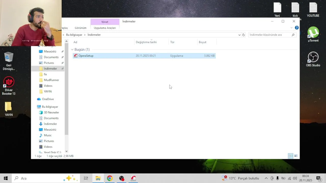Open the µTorrent desktop shortcut
Screen dimensions: 326x183
pyautogui.click(x=313, y=34)
